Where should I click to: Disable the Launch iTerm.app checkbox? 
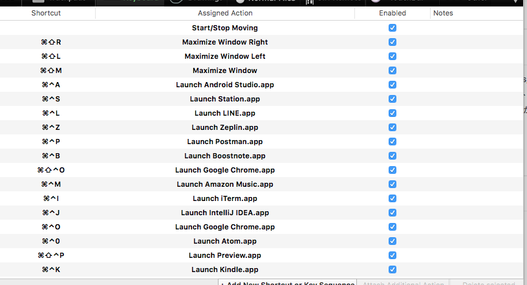[x=393, y=198]
